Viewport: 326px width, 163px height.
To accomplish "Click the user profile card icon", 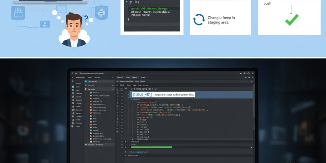I will pyautogui.click(x=44, y=24).
